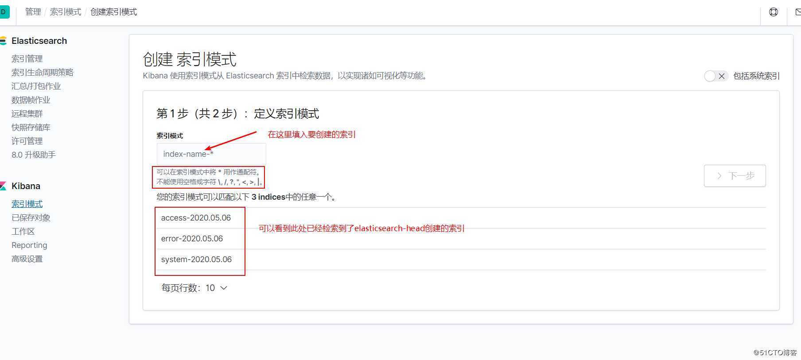The width and height of the screenshot is (801, 360).
Task: Go to the 索引模式 breadcrumb
Action: pyautogui.click(x=66, y=12)
